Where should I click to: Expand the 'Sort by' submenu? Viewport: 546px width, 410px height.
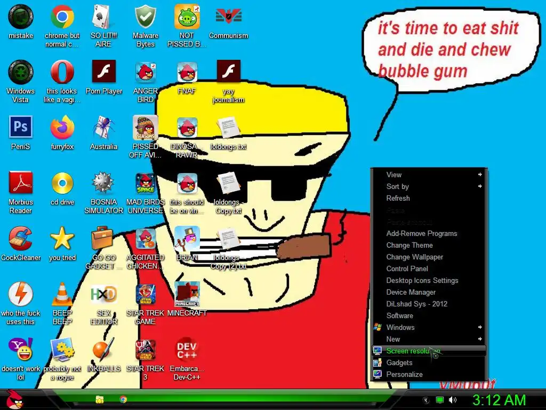tap(429, 186)
